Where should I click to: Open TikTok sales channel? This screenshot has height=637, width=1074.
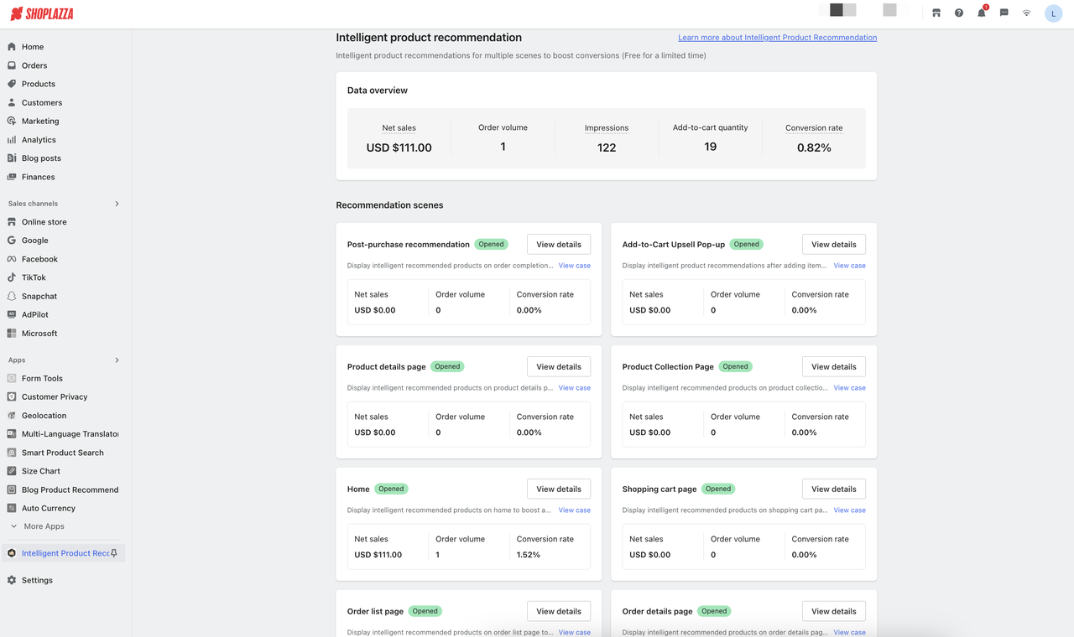coord(34,277)
